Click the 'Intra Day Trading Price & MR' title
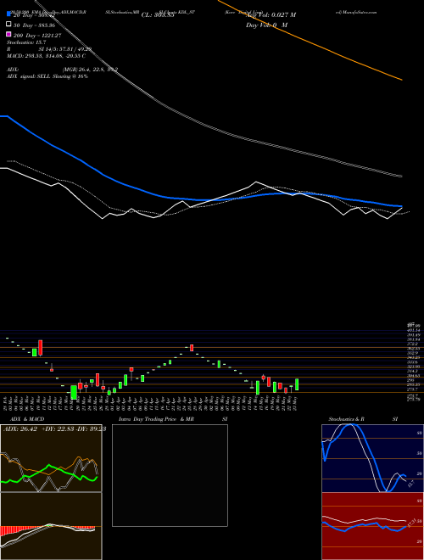 [x=156, y=419]
